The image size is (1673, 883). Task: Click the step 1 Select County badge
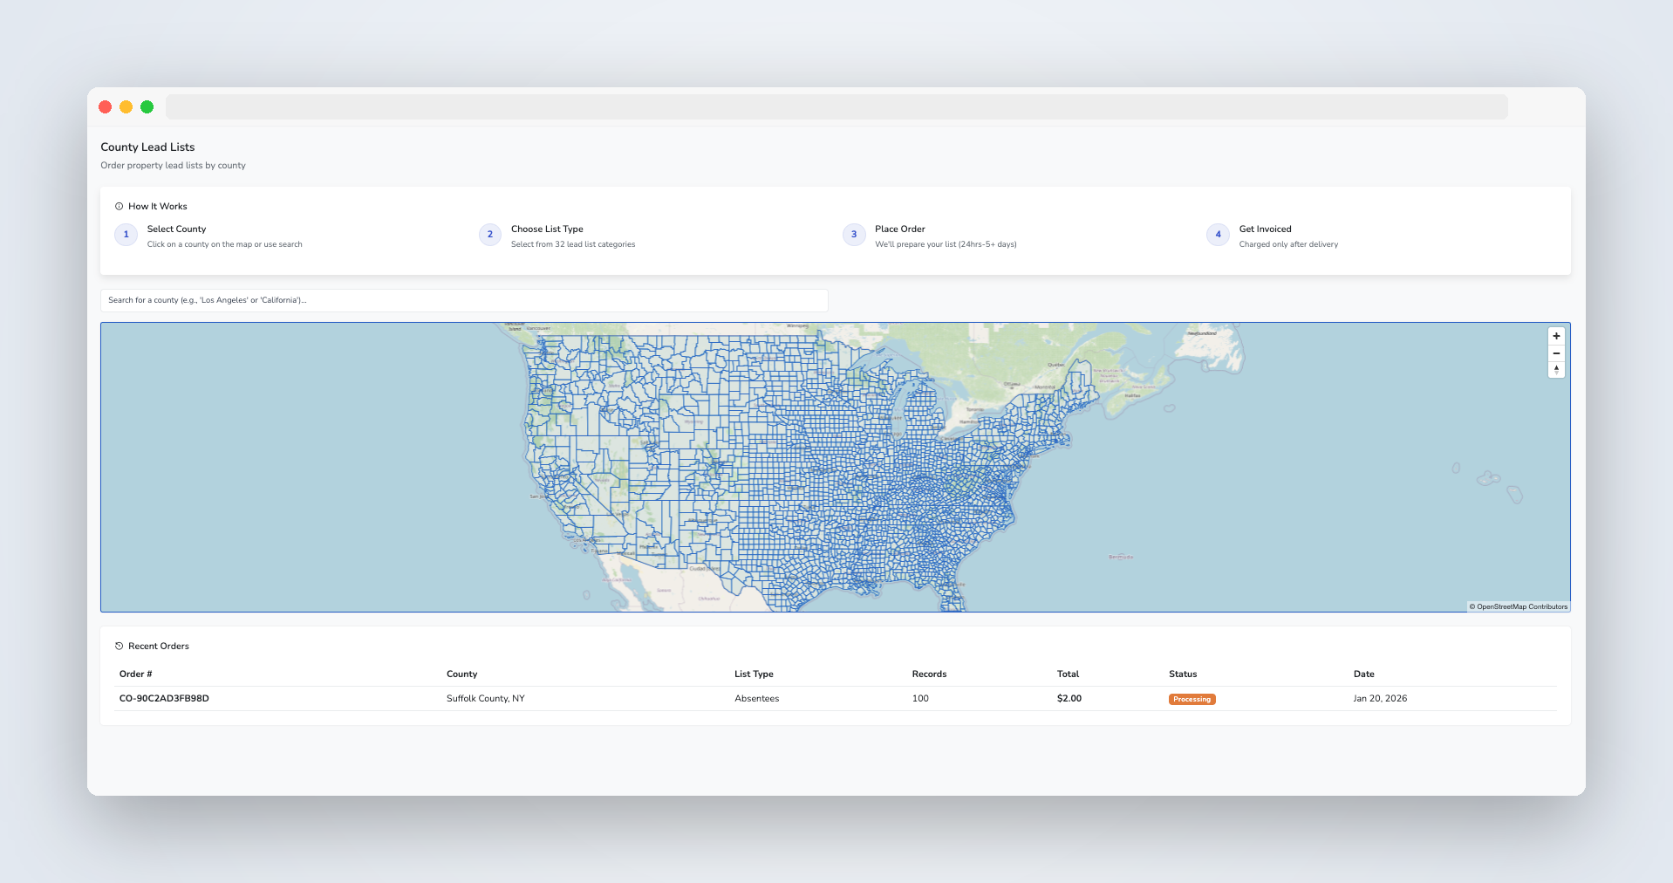(x=126, y=235)
